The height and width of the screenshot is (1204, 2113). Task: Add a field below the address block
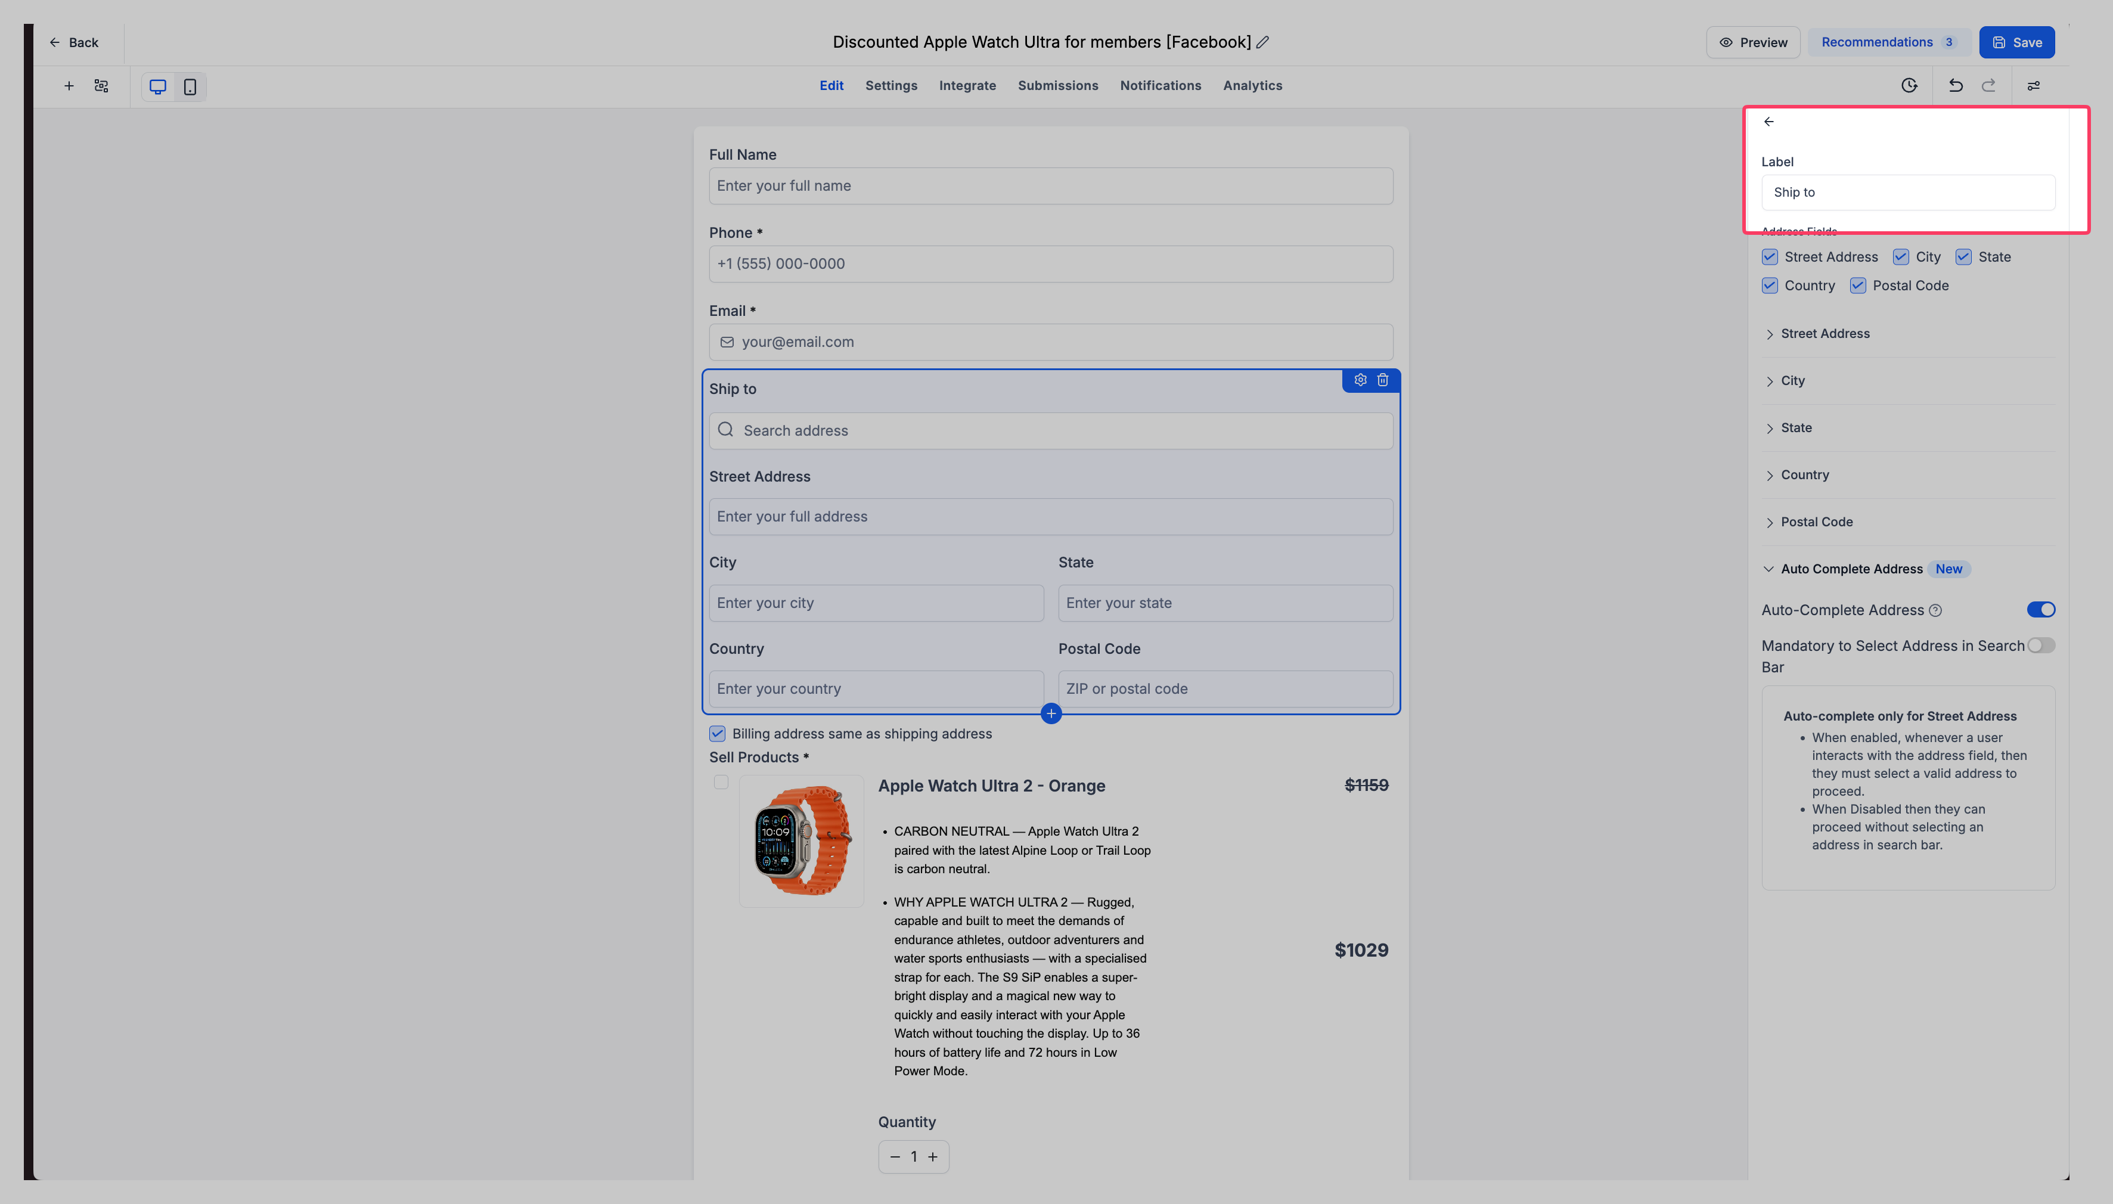1051,713
